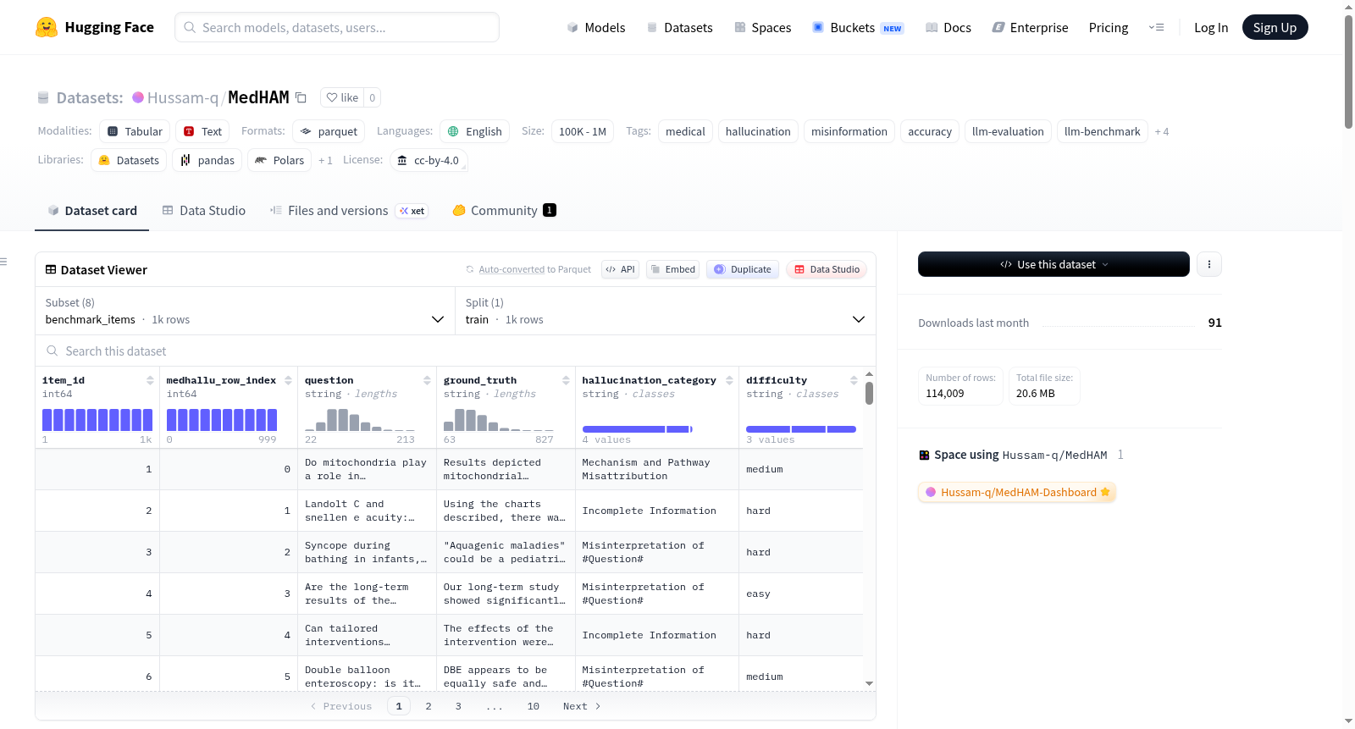Go to page 2 of the table
This screenshot has height=729, width=1355.
pyautogui.click(x=429, y=706)
